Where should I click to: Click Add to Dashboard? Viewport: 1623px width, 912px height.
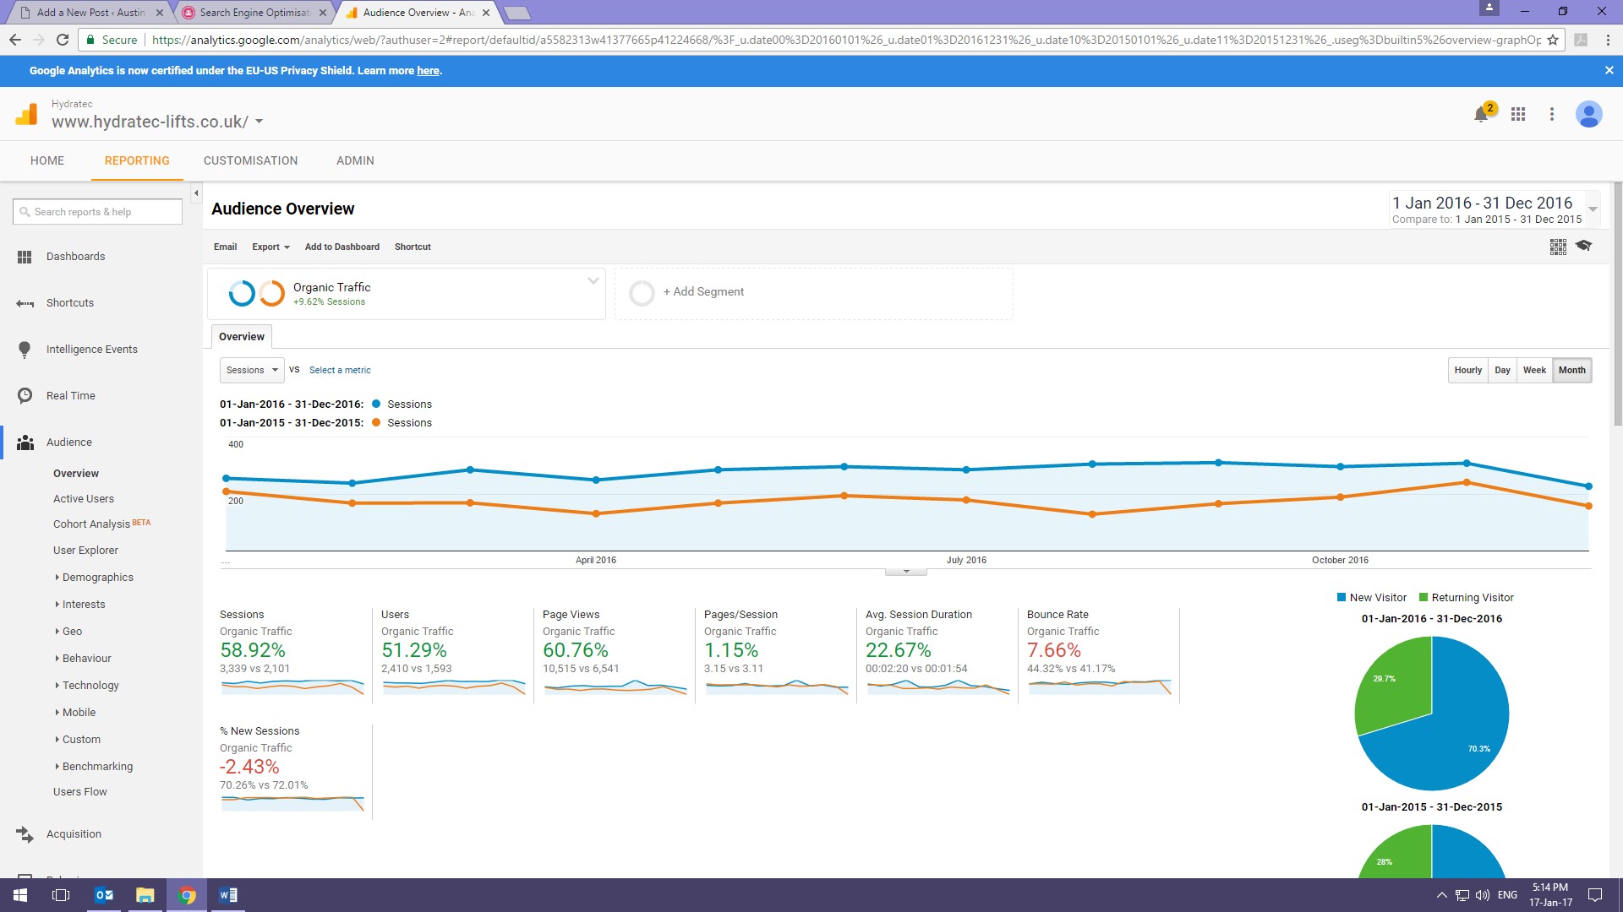pos(342,247)
